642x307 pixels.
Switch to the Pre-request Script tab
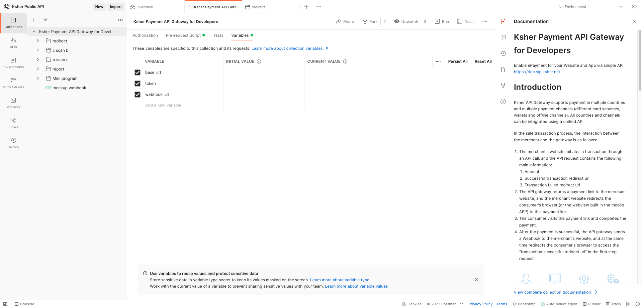coord(185,35)
